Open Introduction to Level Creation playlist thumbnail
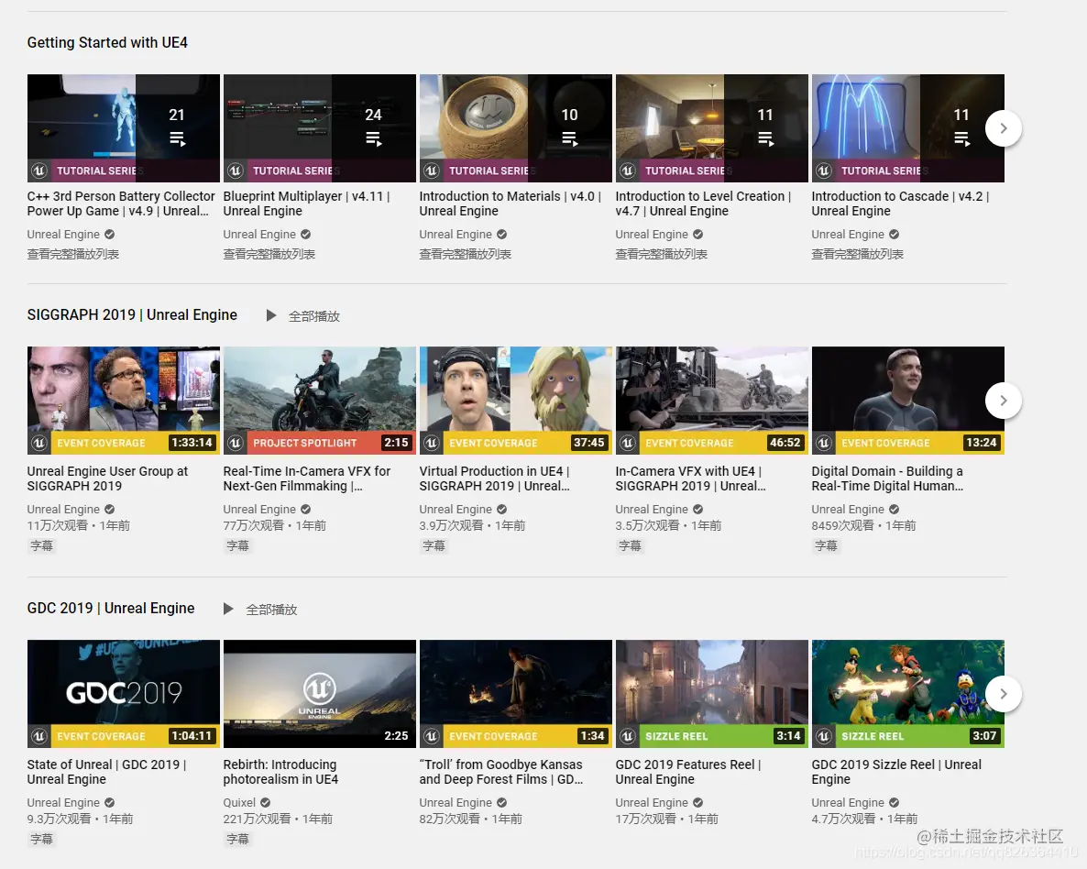The image size is (1087, 869). (x=712, y=128)
